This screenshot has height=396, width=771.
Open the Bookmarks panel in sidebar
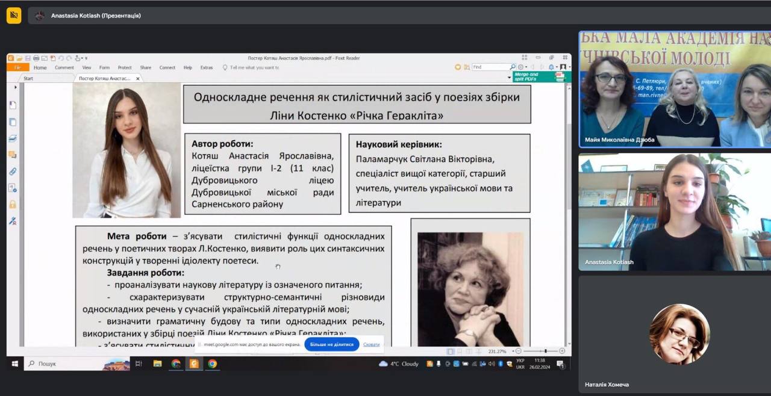13,105
